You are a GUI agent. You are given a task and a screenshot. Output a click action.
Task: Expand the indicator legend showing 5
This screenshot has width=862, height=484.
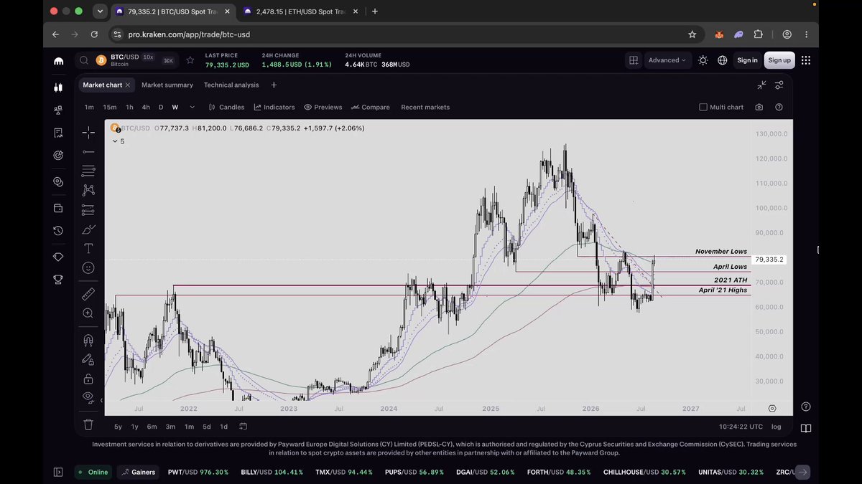coord(118,141)
